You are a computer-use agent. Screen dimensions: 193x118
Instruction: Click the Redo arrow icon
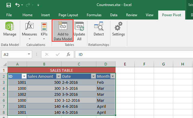coord(28,5)
